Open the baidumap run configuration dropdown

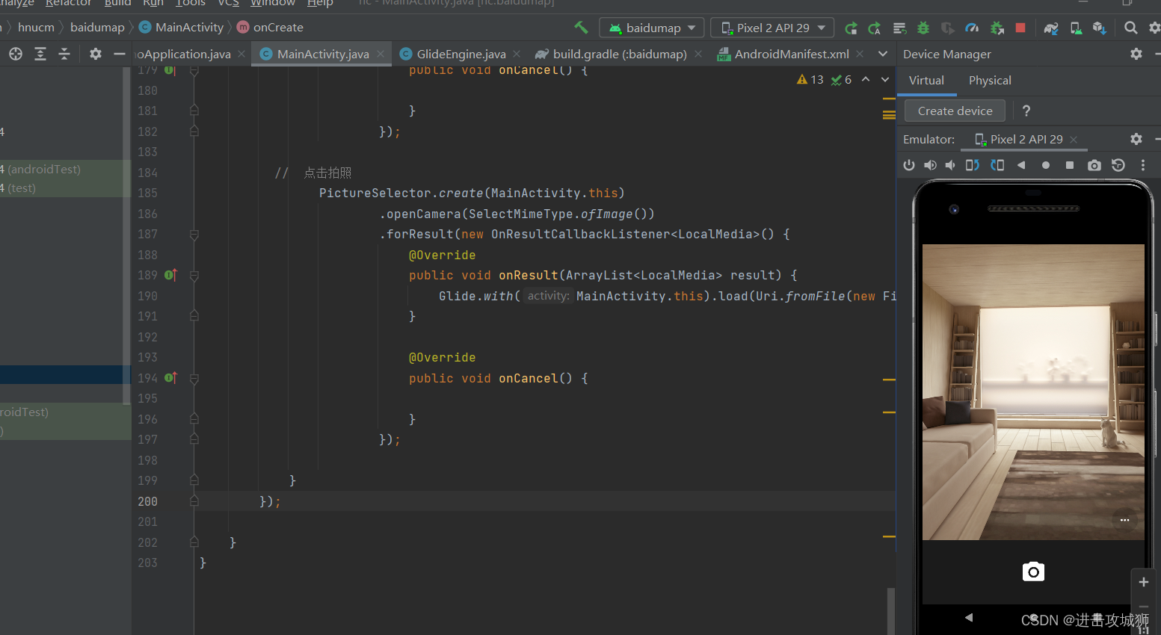pyautogui.click(x=652, y=28)
